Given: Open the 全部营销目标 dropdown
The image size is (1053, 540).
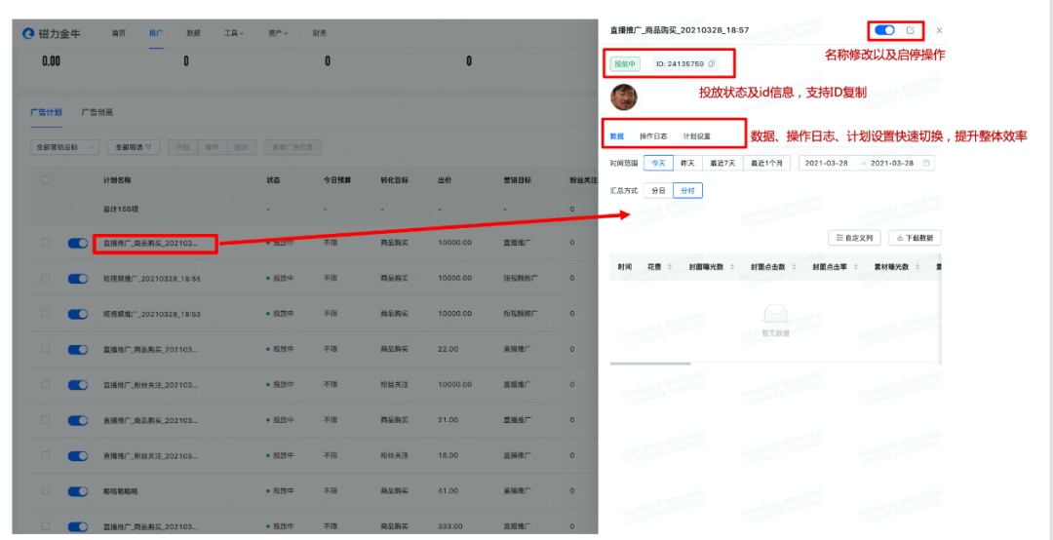Looking at the screenshot, I should (65, 147).
